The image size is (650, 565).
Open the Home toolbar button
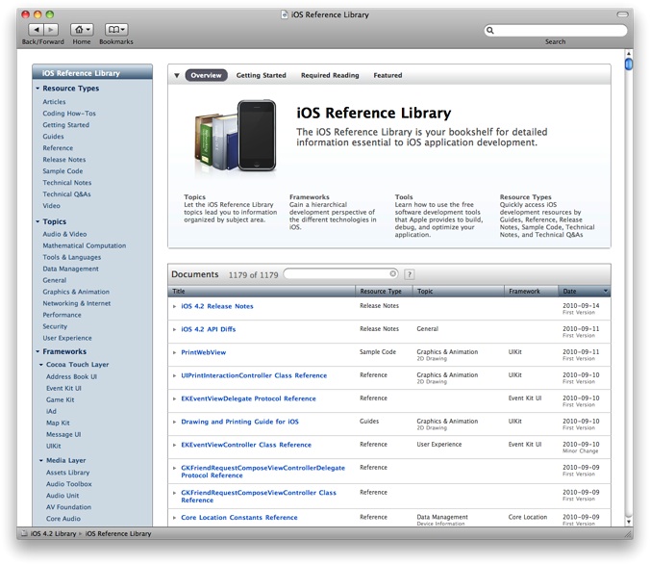[x=82, y=30]
